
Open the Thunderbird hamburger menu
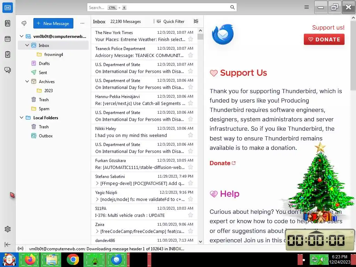[307, 7]
